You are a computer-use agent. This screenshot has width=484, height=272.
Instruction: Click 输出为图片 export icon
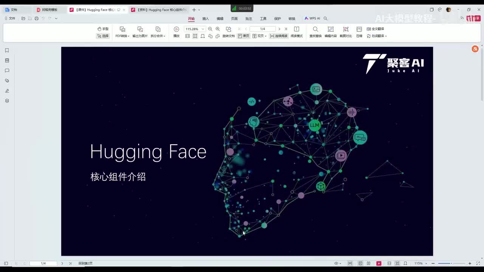140,29
